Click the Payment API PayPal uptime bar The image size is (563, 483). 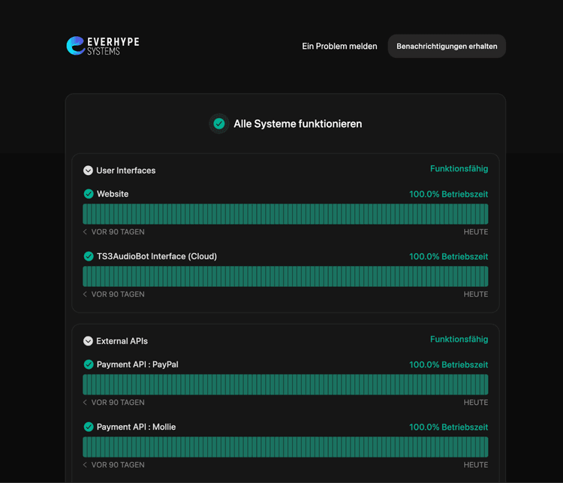point(285,385)
